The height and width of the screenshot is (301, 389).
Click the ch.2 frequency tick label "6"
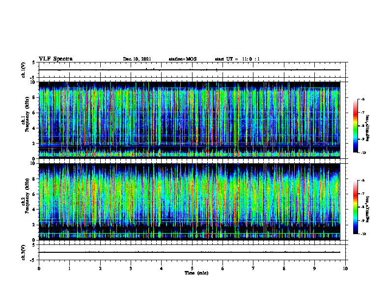click(x=34, y=194)
